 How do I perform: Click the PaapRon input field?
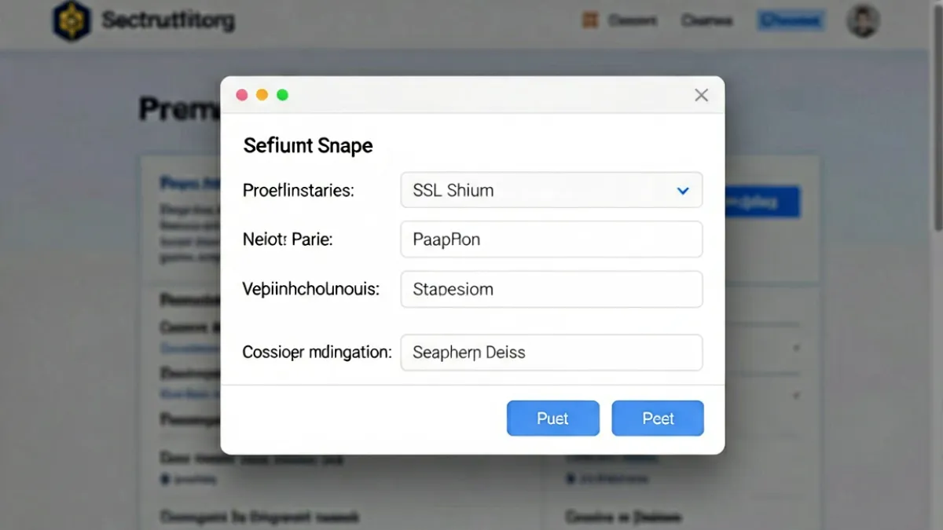552,239
